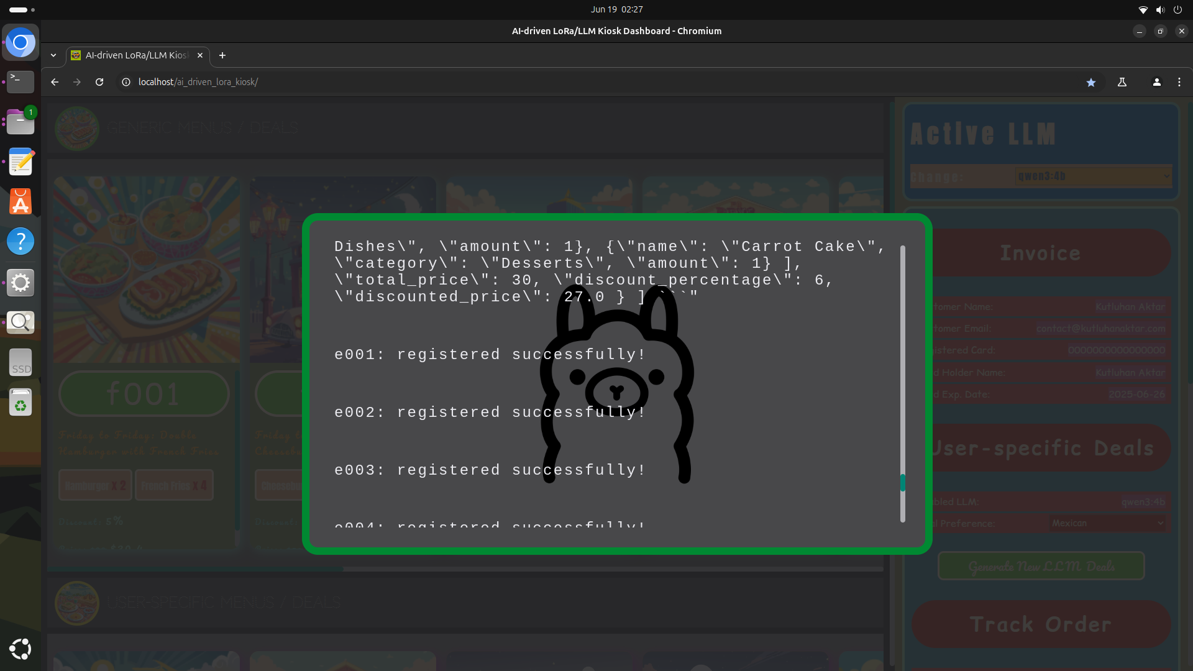Click the Hamburger x2 item tag

(x=95, y=485)
